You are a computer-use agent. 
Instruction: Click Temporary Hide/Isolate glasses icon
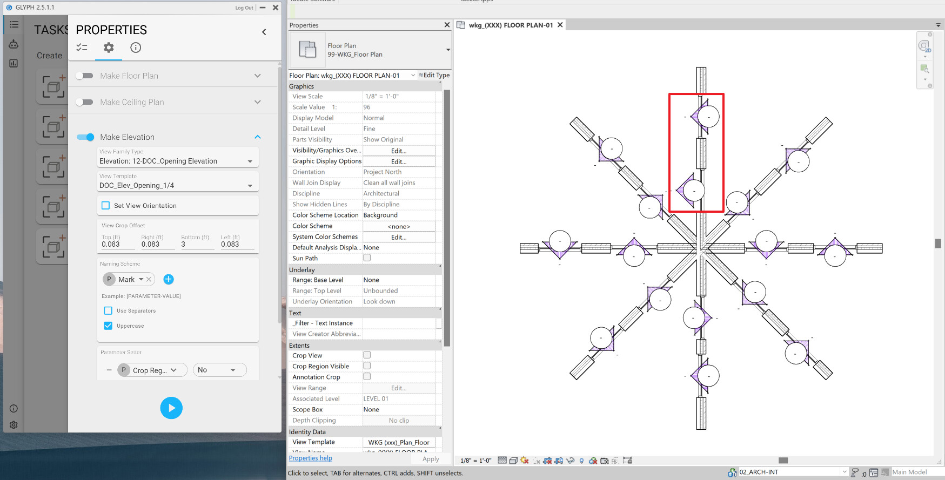coord(570,461)
